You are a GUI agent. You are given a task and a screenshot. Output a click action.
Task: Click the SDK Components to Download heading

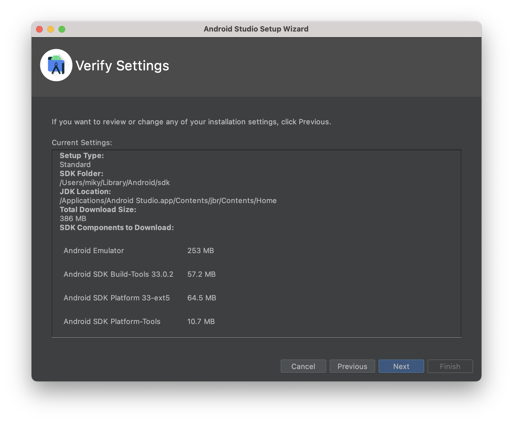point(117,228)
